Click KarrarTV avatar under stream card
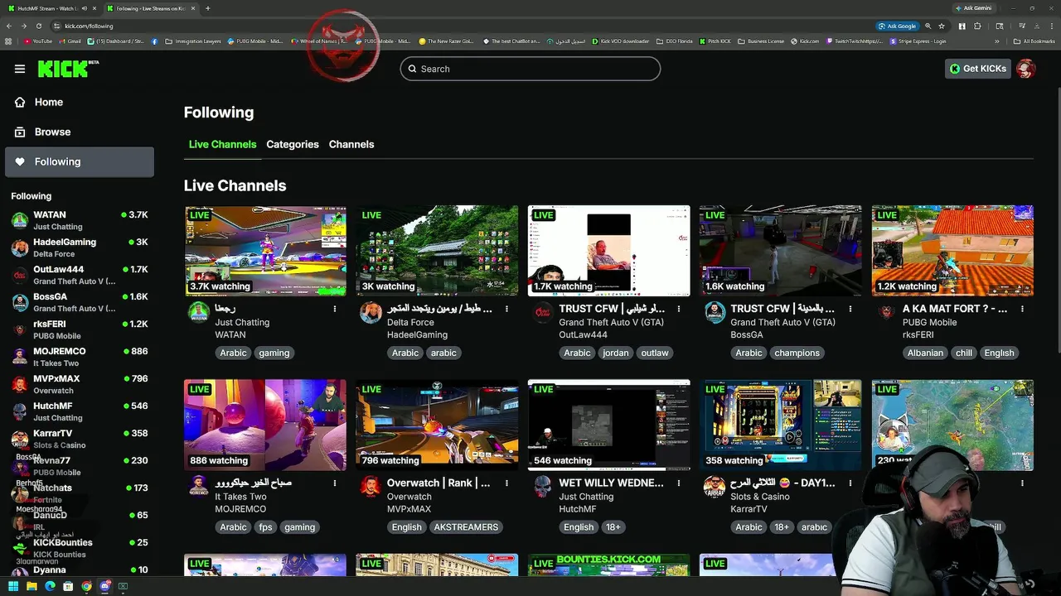The height and width of the screenshot is (596, 1061). [714, 486]
